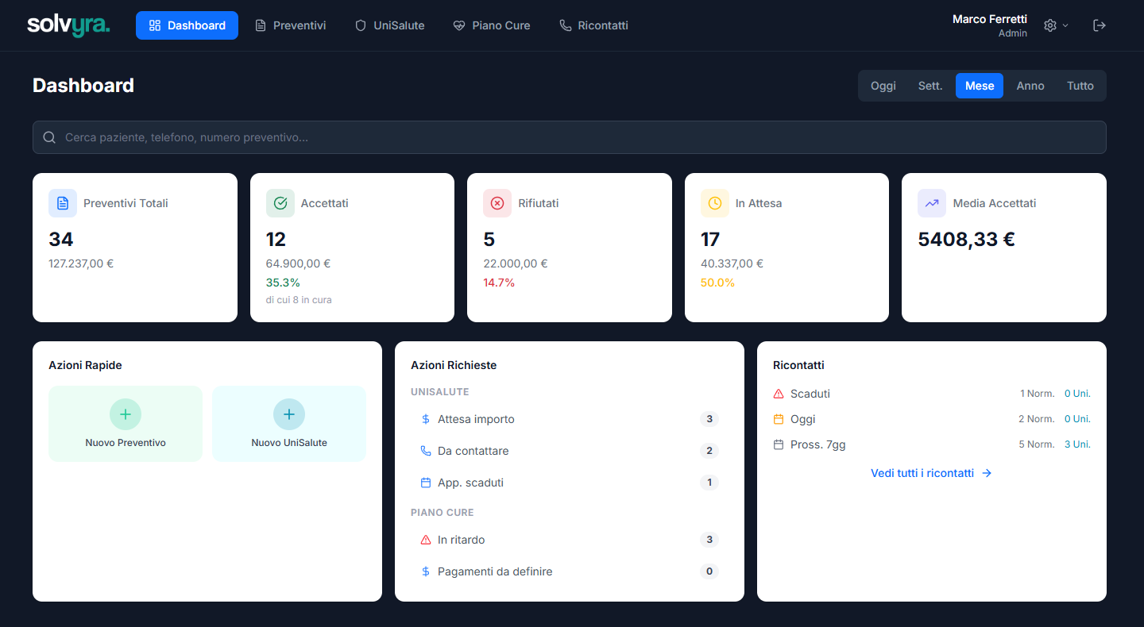This screenshot has width=1144, height=627.
Task: Click the search magnifier icon
Action: point(48,137)
